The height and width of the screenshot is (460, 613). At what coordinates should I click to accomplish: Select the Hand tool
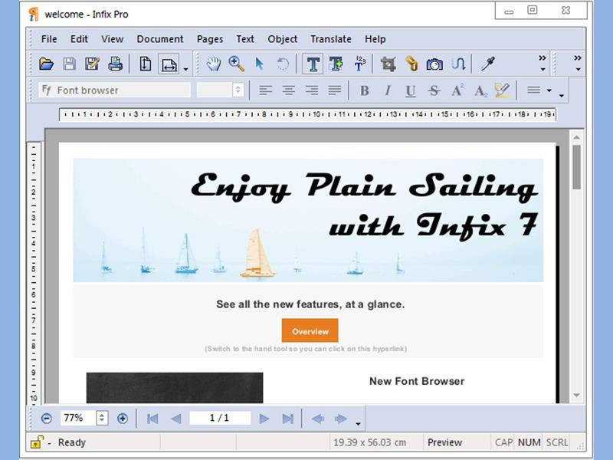(x=214, y=64)
